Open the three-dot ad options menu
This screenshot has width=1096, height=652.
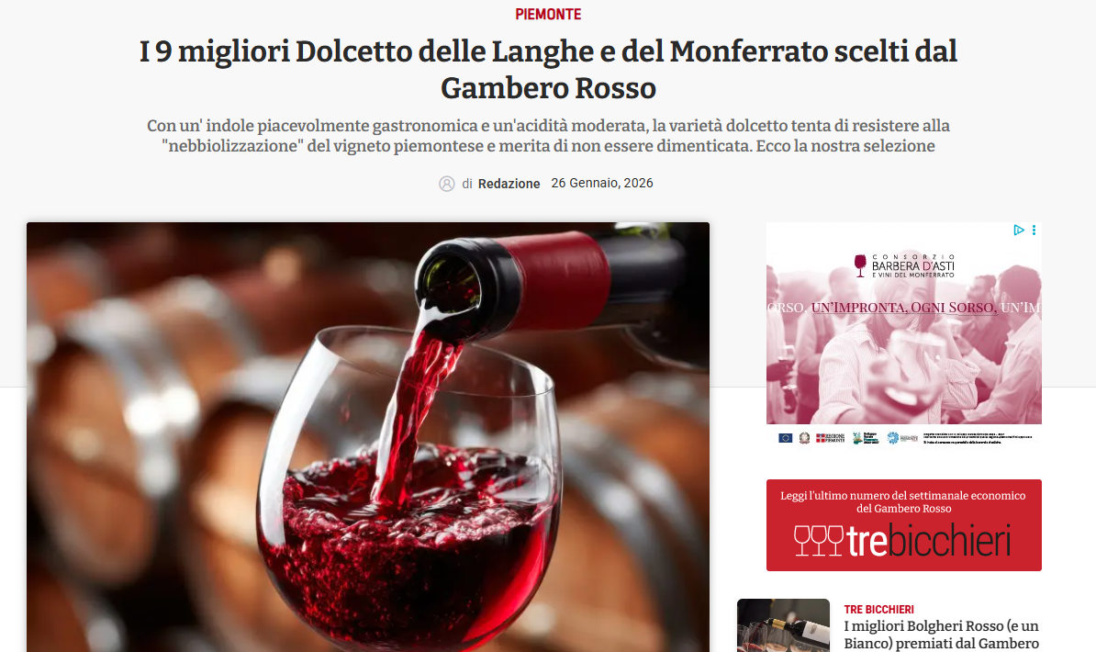(x=1034, y=230)
